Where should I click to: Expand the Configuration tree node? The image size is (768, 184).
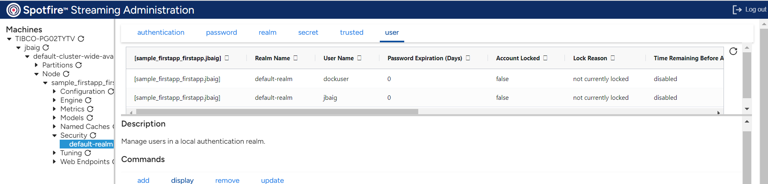tap(54, 91)
